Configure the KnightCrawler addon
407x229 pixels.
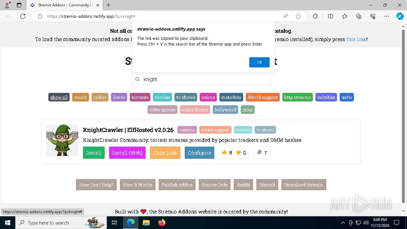[x=199, y=153]
